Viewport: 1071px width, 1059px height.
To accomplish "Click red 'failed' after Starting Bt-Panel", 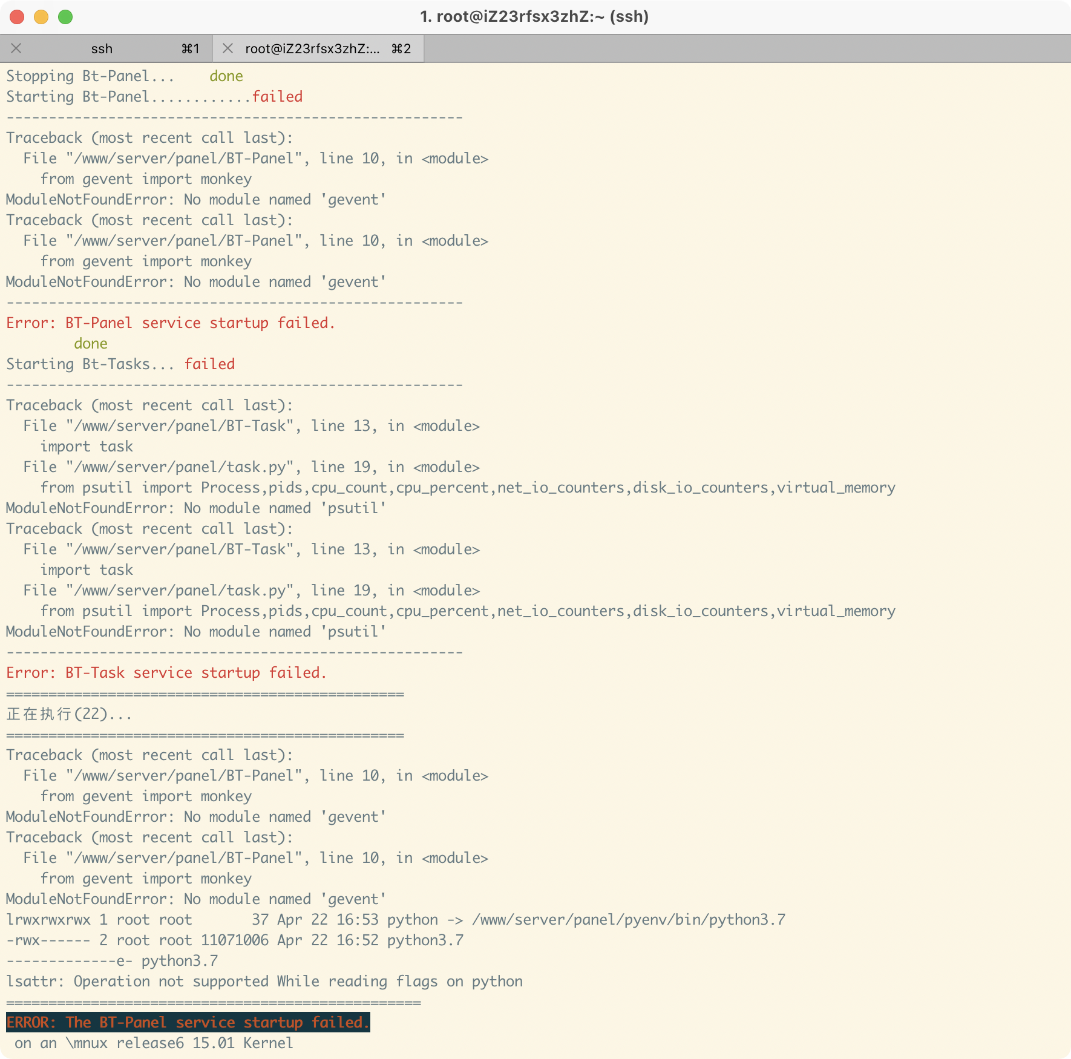I will tap(277, 97).
